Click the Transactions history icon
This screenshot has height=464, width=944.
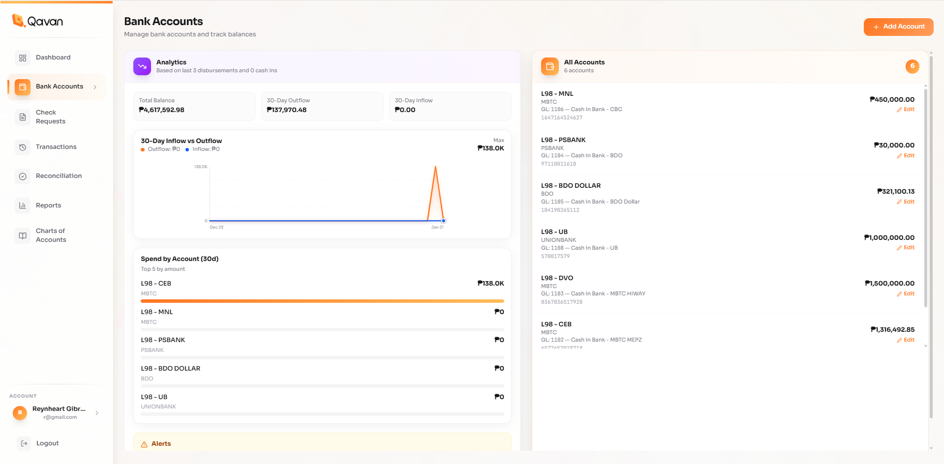(23, 147)
